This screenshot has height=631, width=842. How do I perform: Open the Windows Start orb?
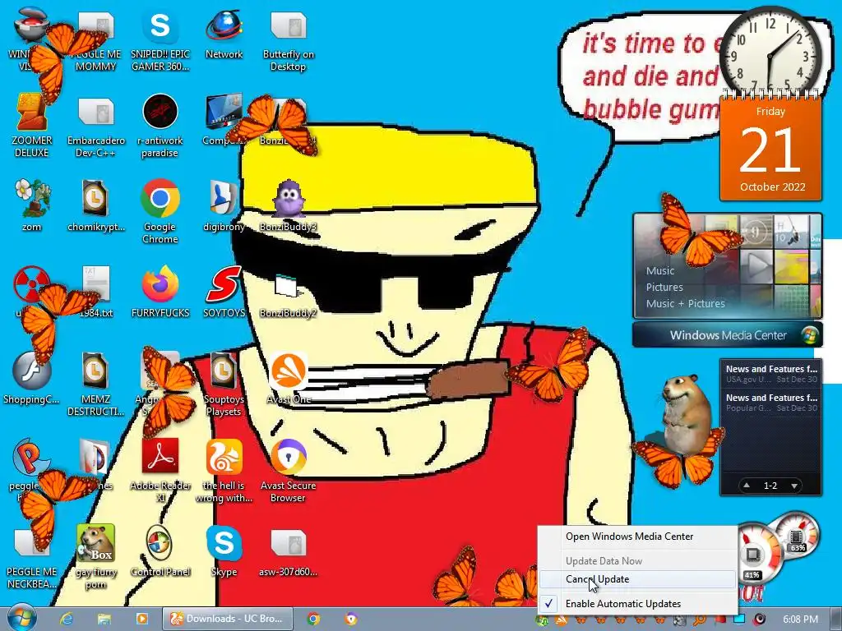coord(22,618)
